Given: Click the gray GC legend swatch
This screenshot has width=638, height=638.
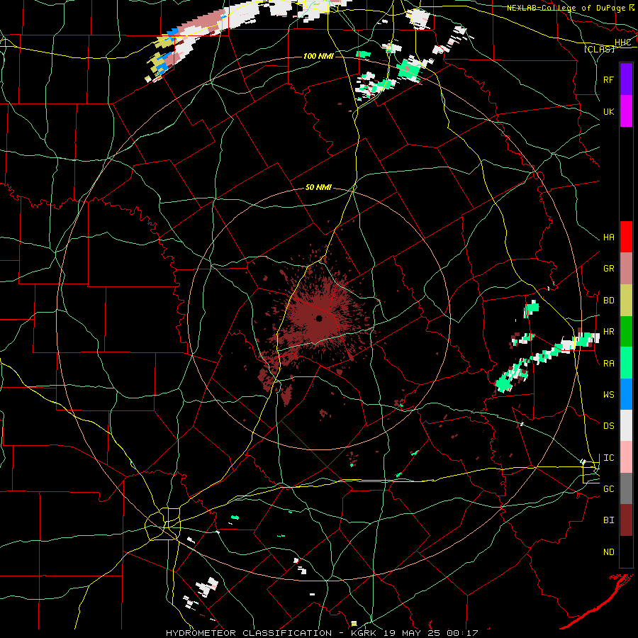Looking at the screenshot, I should [x=626, y=488].
